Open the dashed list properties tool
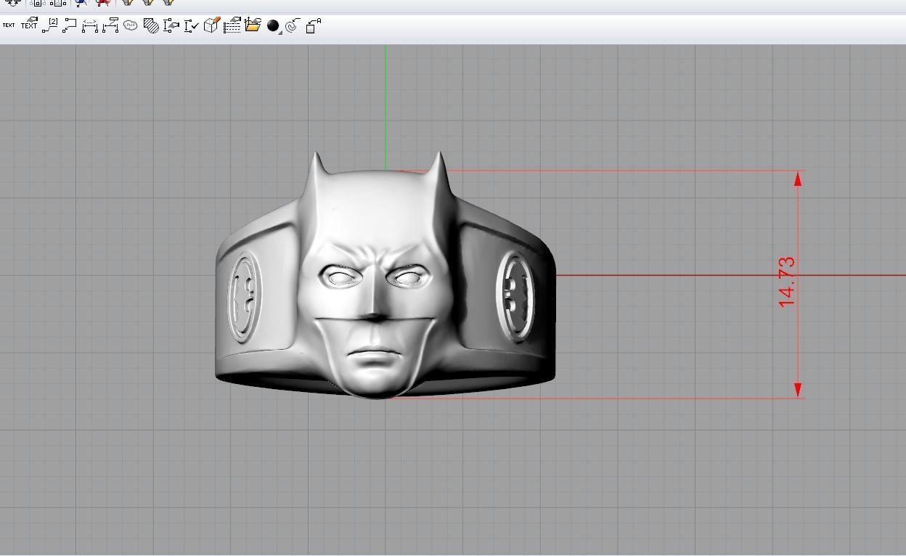 click(x=232, y=26)
